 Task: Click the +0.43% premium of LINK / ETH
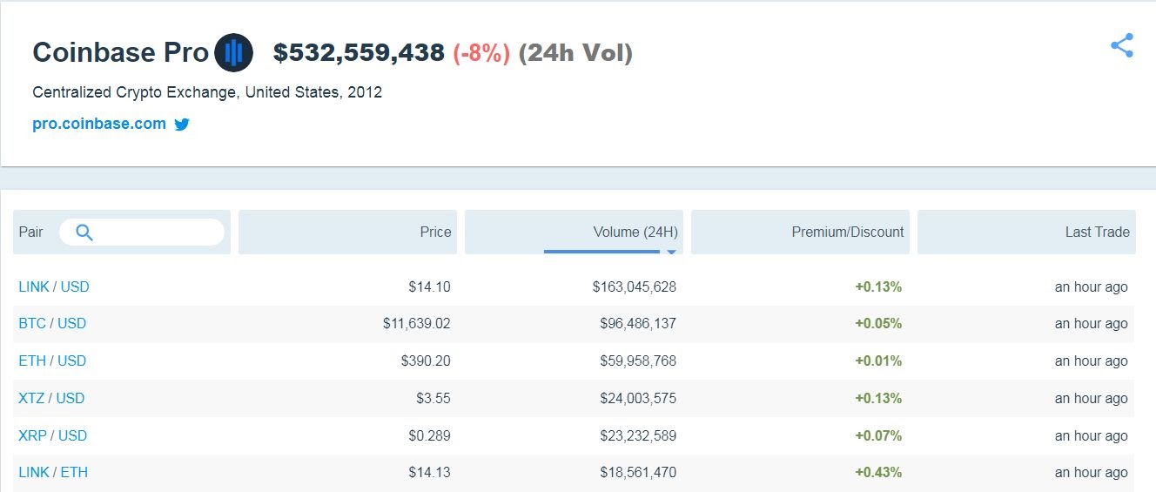click(877, 472)
